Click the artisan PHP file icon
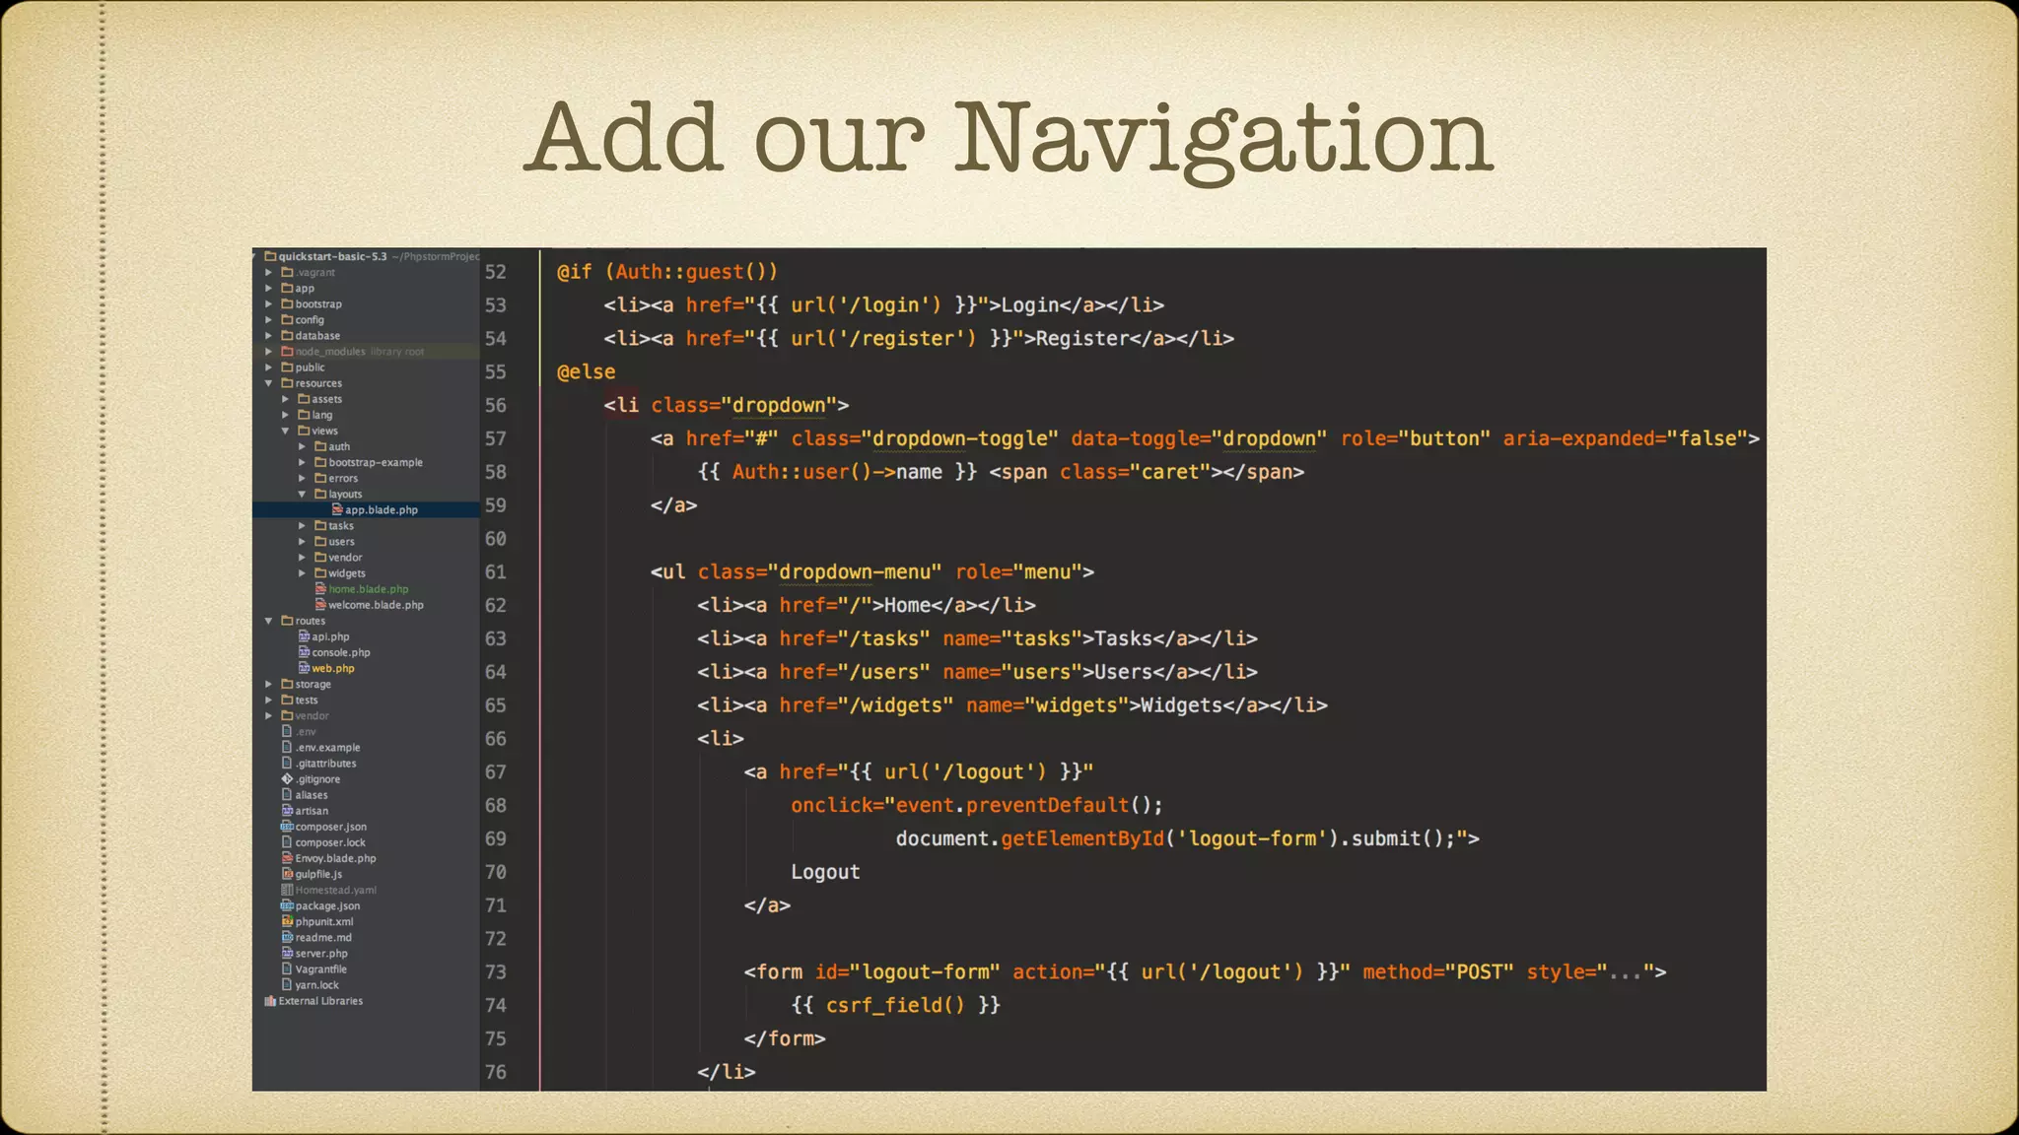2019x1135 pixels. pos(287,810)
